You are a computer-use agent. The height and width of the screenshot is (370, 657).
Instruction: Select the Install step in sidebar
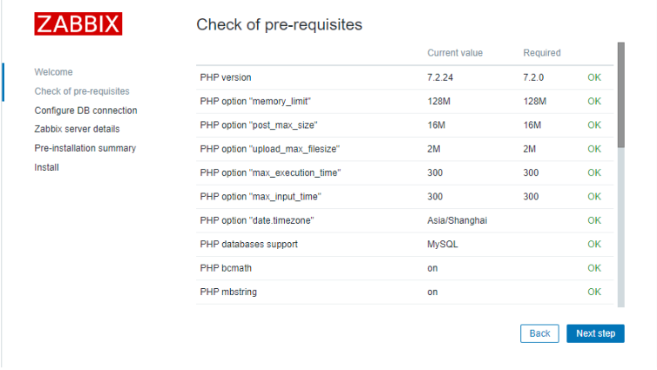click(46, 167)
